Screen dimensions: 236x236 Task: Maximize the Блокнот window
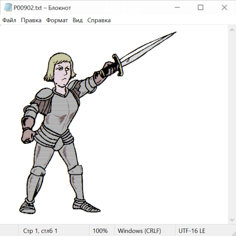[x=201, y=8]
